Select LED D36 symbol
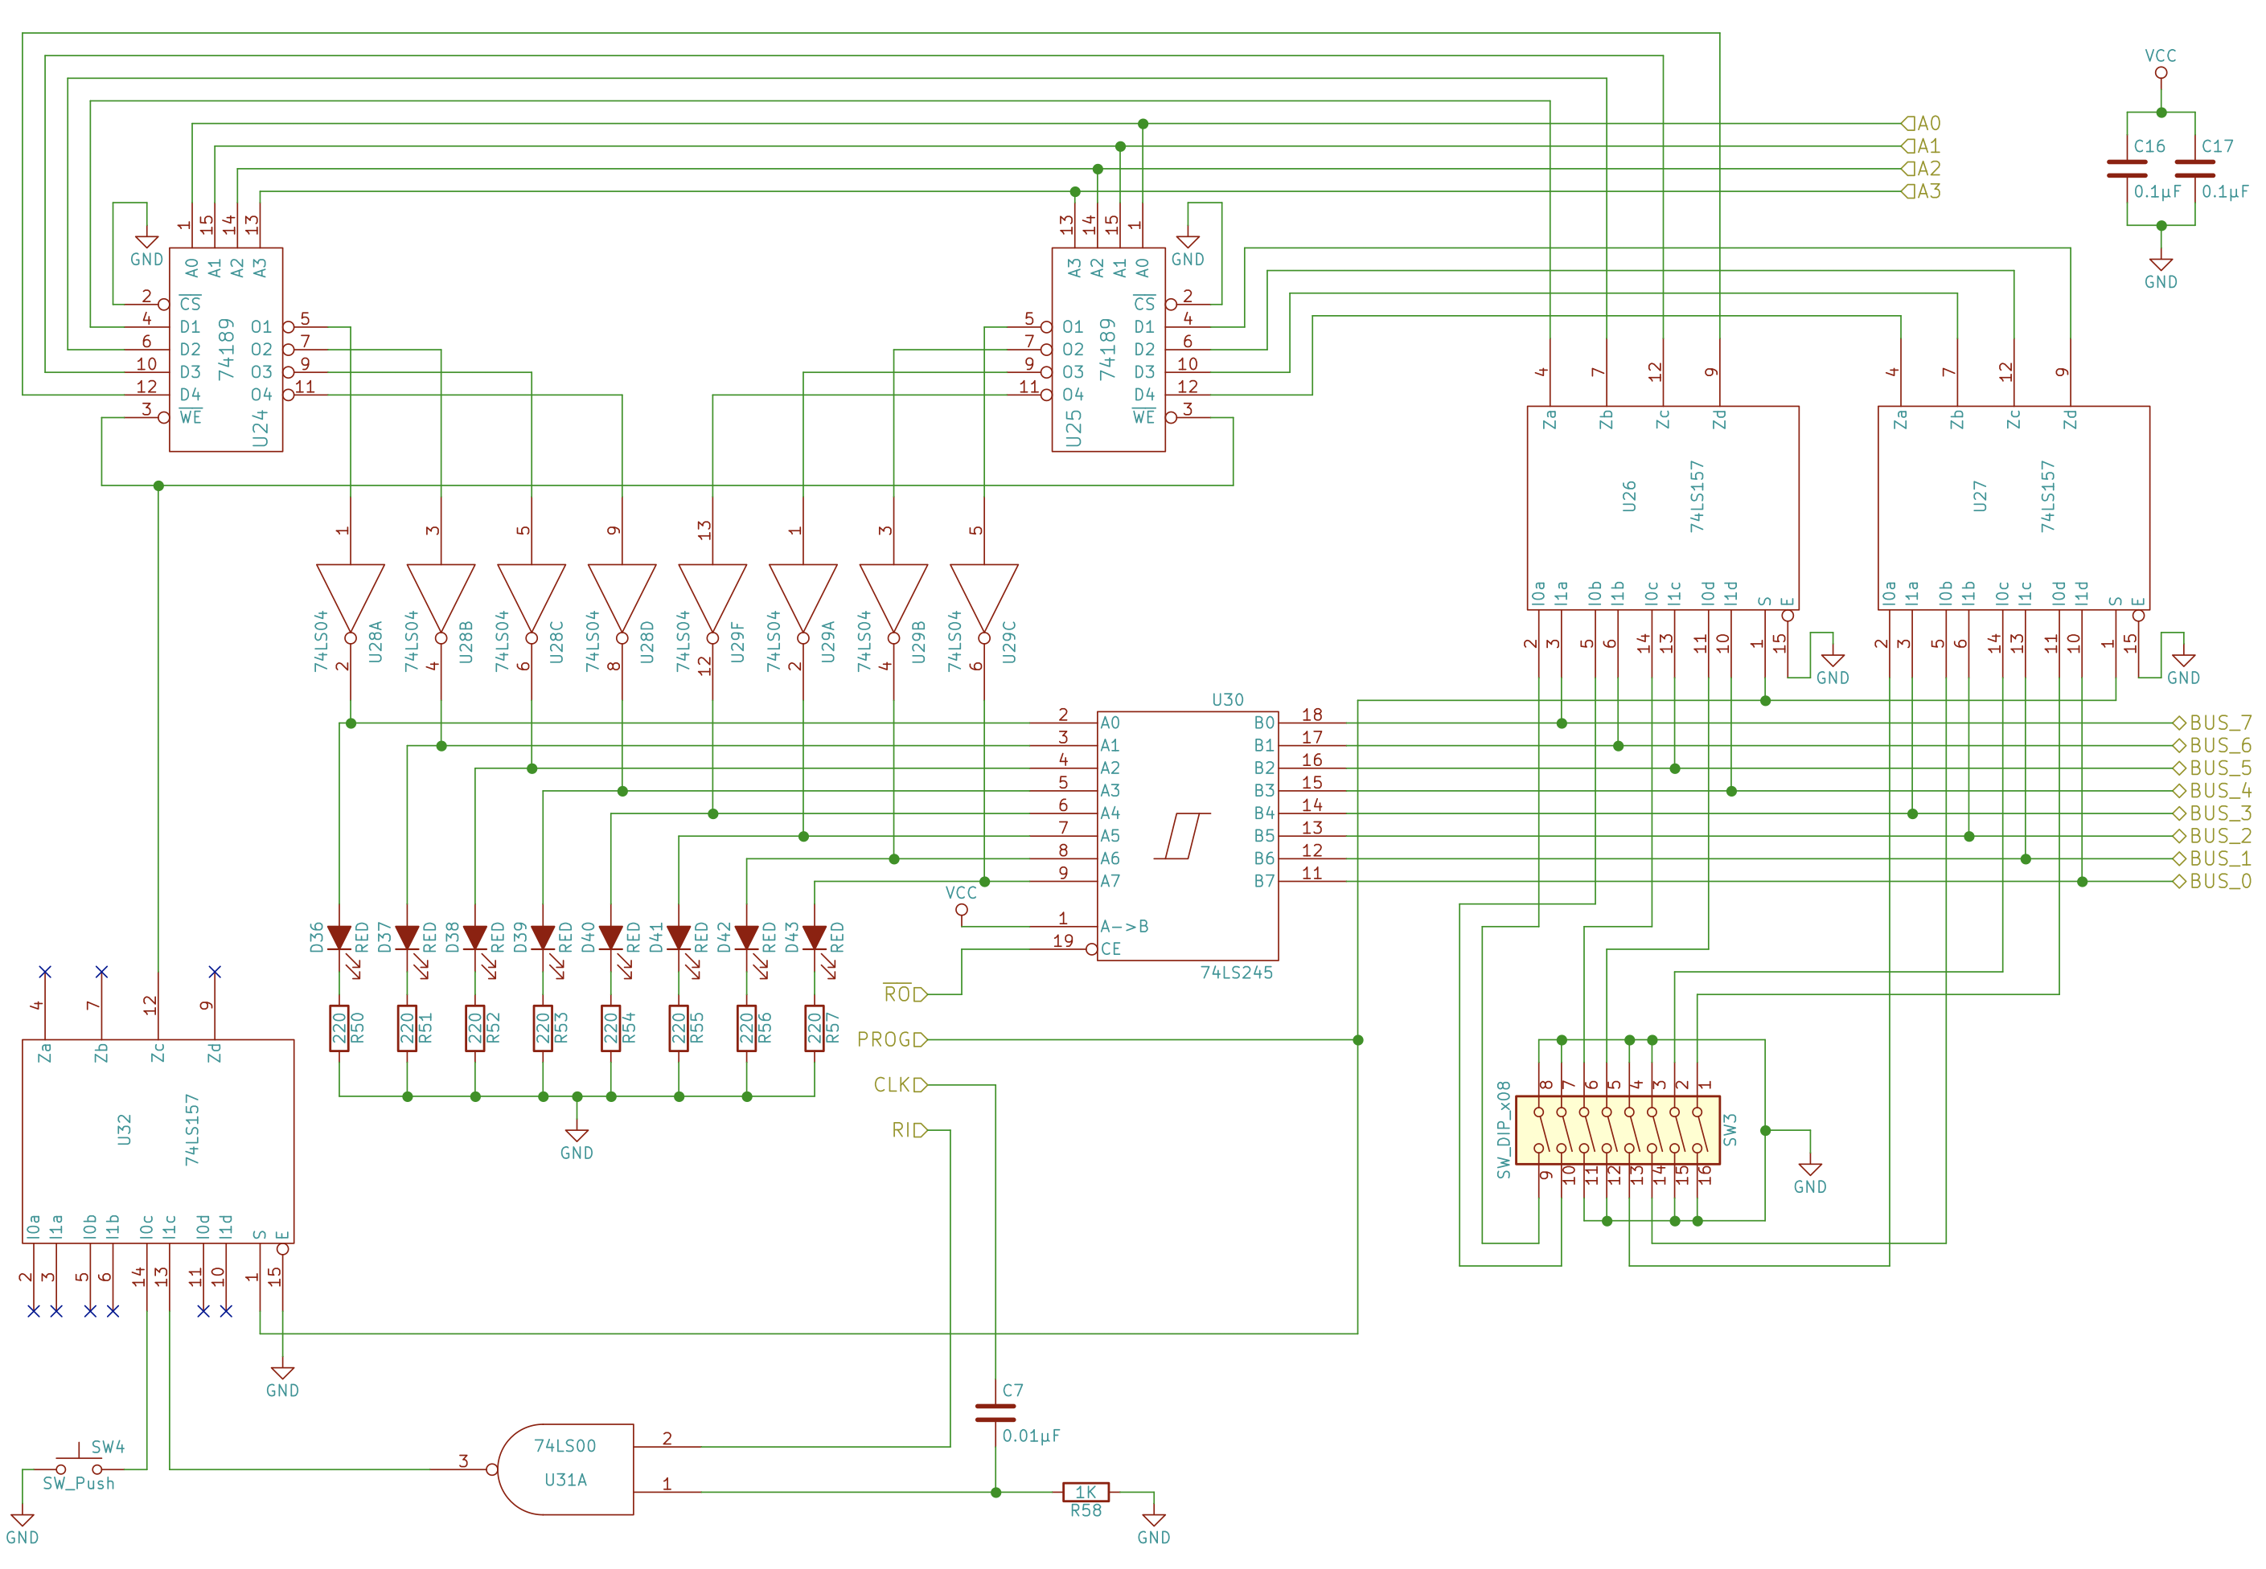The image size is (2266, 1569). (339, 937)
